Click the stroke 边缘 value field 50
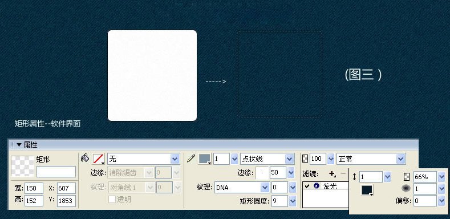This screenshot has width=450, height=219. click(x=278, y=172)
